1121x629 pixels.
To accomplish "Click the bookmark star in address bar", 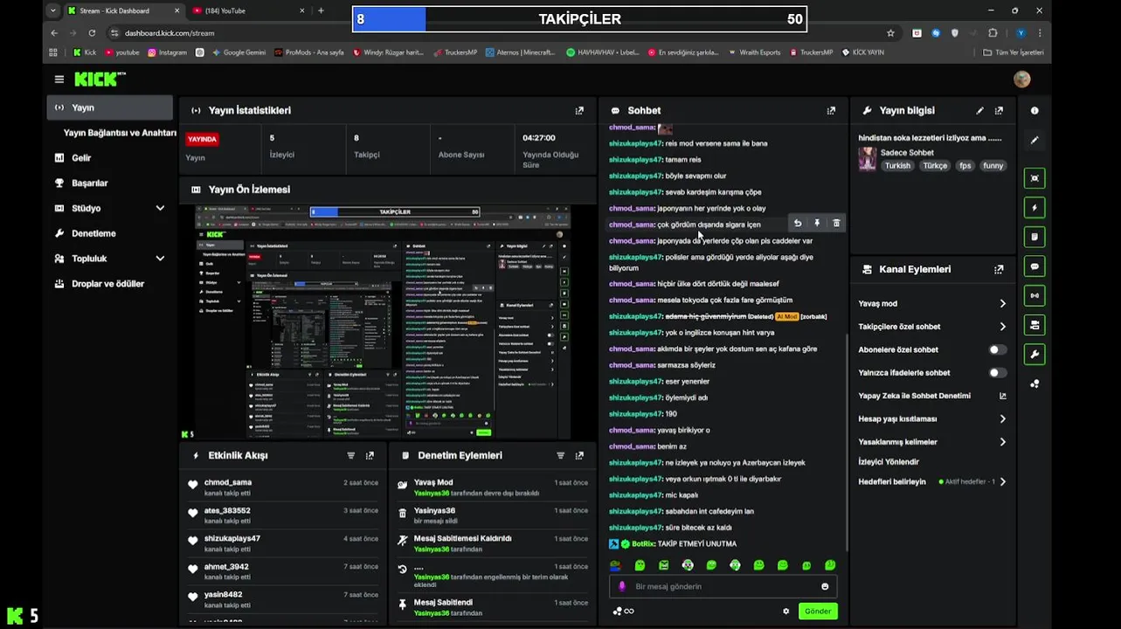I will click(890, 33).
